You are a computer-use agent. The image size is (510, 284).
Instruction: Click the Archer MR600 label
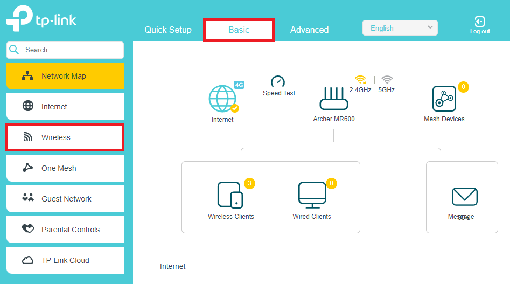[334, 119]
